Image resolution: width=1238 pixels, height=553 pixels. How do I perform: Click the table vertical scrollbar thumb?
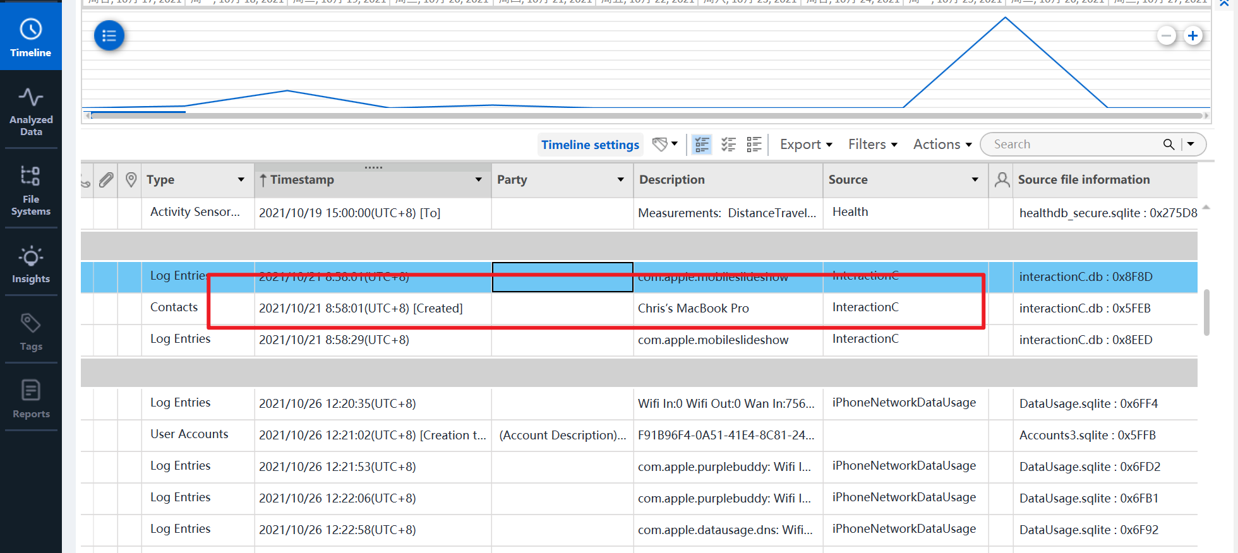click(x=1206, y=312)
